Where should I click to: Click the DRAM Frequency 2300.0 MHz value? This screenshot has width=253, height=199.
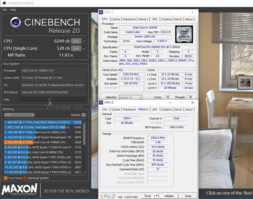[158, 138]
